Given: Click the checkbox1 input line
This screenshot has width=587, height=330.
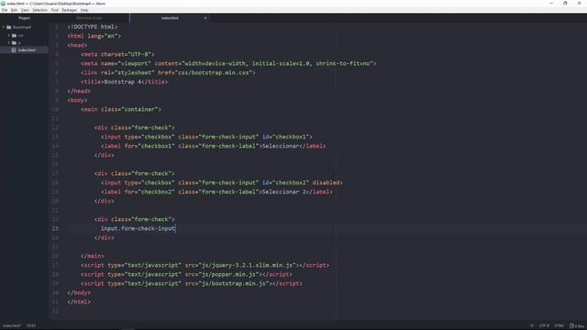Looking at the screenshot, I should click(206, 137).
